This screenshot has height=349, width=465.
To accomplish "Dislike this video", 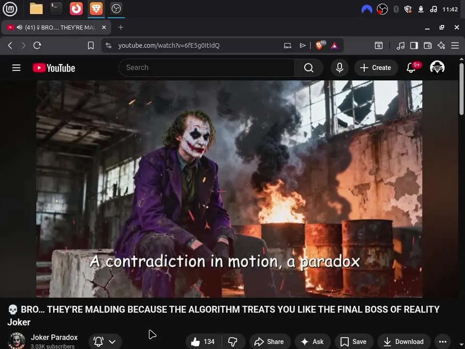I will click(233, 342).
